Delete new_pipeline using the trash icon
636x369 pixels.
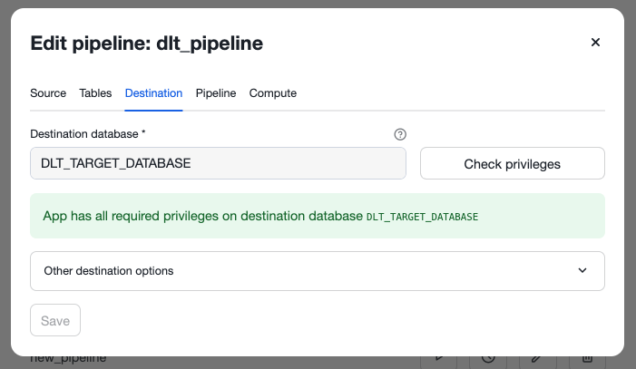point(586,359)
